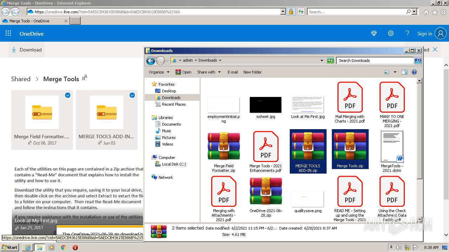Select Merge Tools.zip archive
This screenshot has height=252, width=449.
pos(350,149)
